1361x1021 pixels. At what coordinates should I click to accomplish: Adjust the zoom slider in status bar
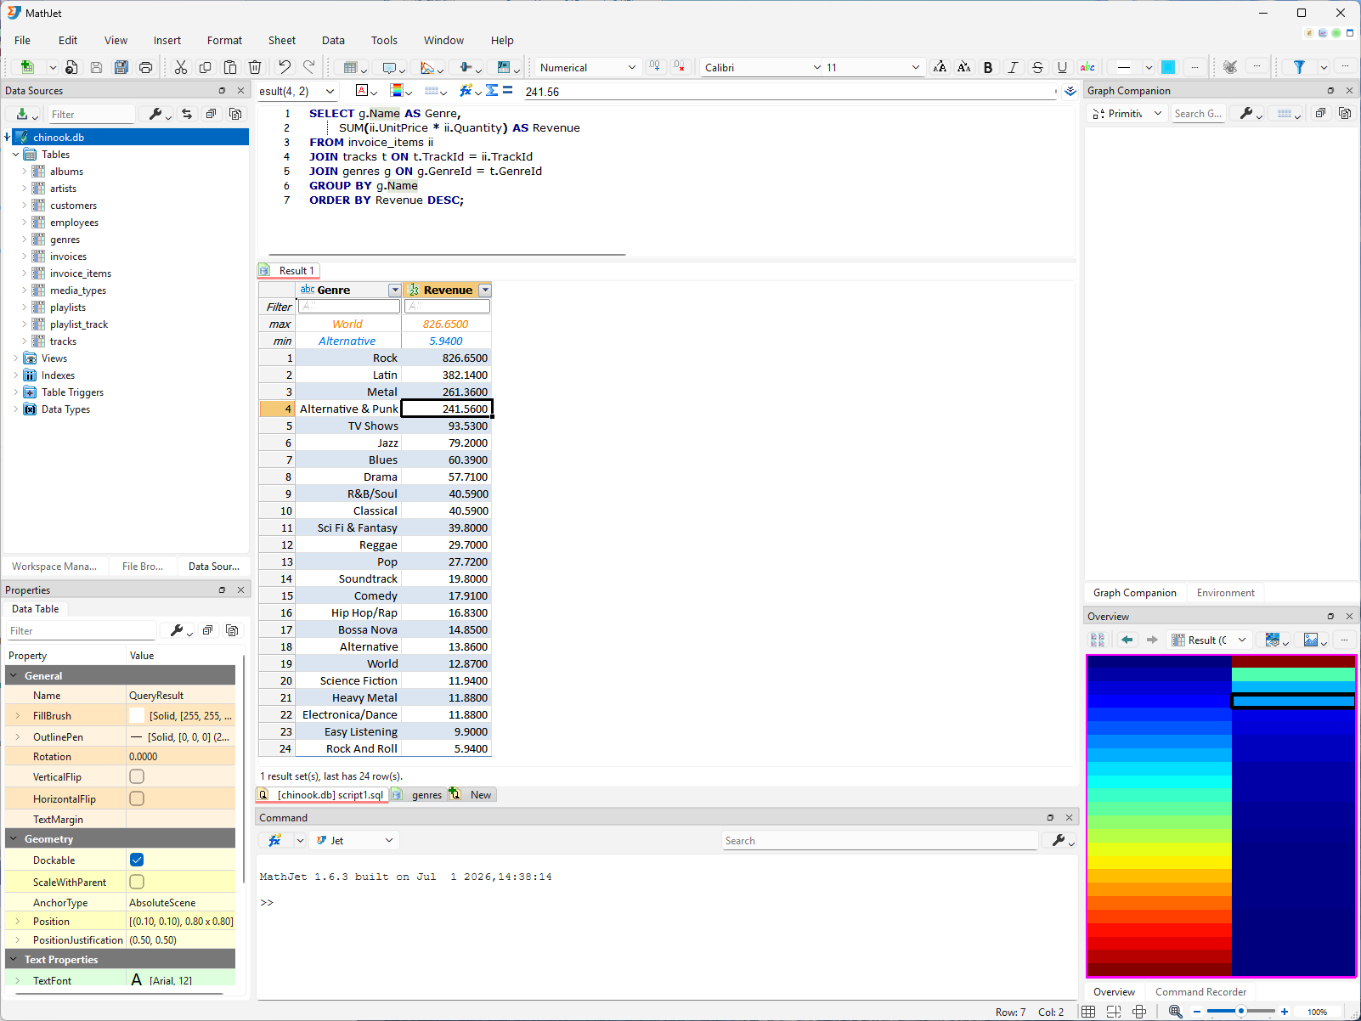(x=1240, y=1012)
